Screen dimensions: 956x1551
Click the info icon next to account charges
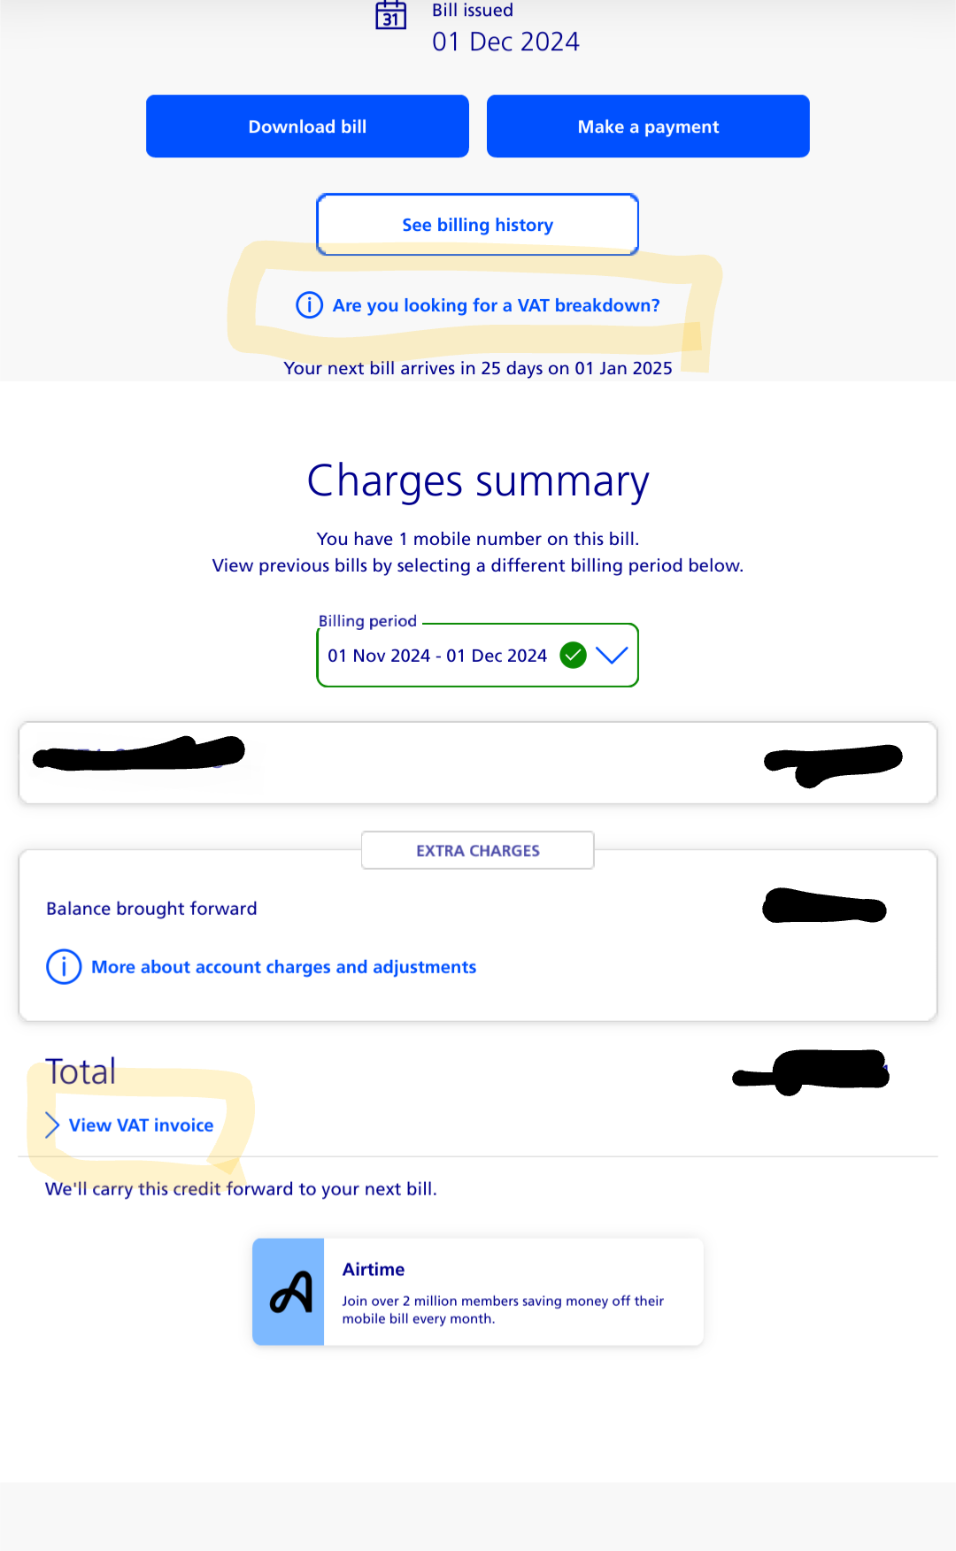(x=63, y=967)
